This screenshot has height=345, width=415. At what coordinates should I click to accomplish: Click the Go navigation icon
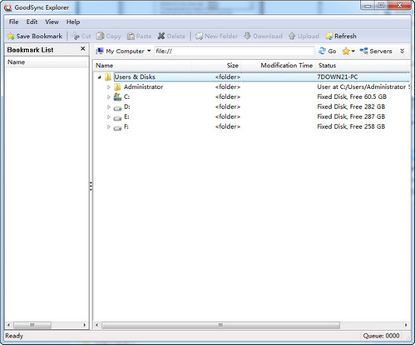pyautogui.click(x=322, y=51)
